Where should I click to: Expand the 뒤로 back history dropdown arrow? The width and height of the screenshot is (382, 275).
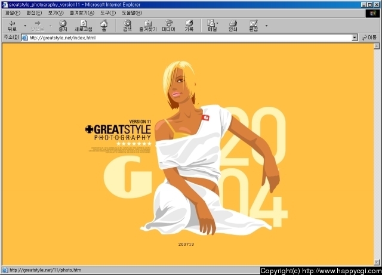[x=25, y=26]
